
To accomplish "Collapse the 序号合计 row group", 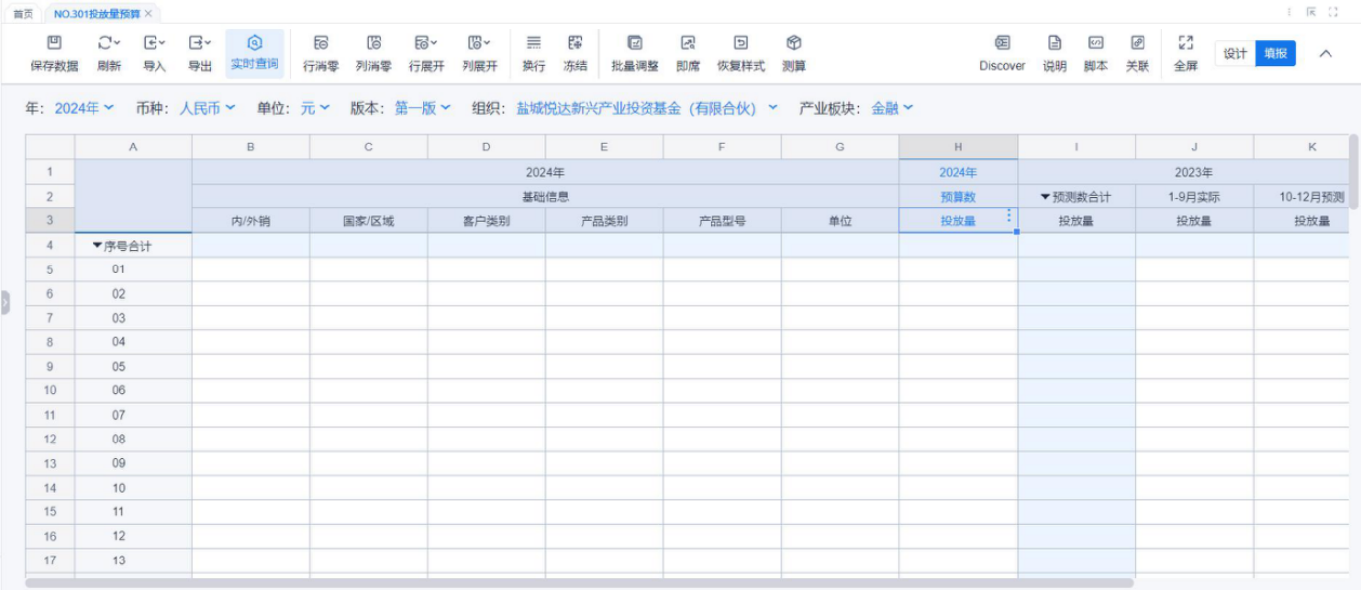I will [x=97, y=246].
